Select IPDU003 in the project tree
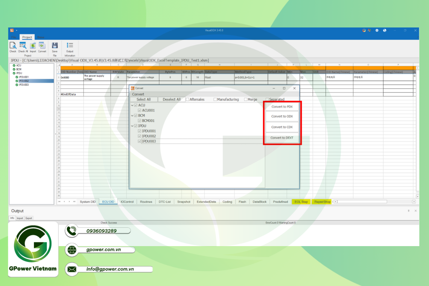 pyautogui.click(x=24, y=85)
